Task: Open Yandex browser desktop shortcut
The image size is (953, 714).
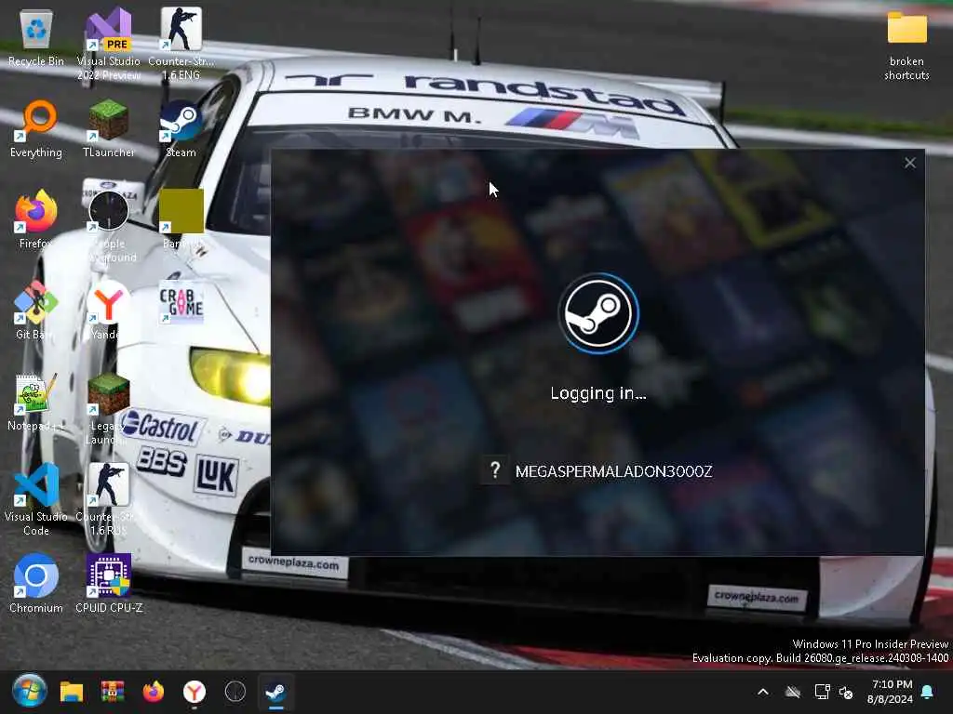Action: (x=109, y=311)
